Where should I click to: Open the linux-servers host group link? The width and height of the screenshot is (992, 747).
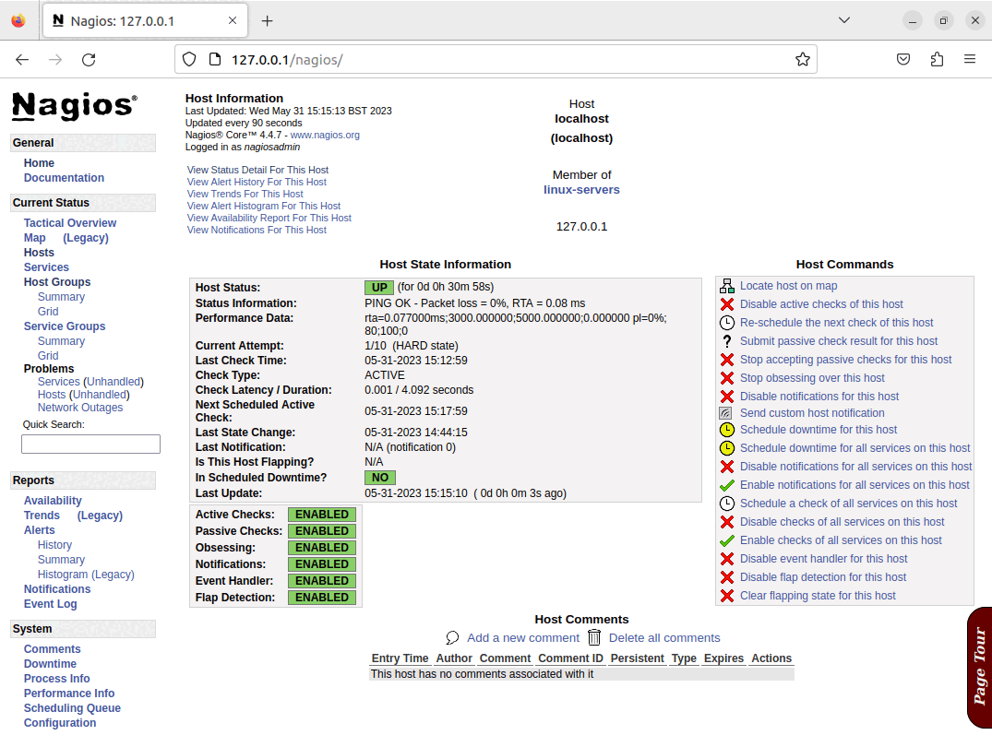click(581, 190)
